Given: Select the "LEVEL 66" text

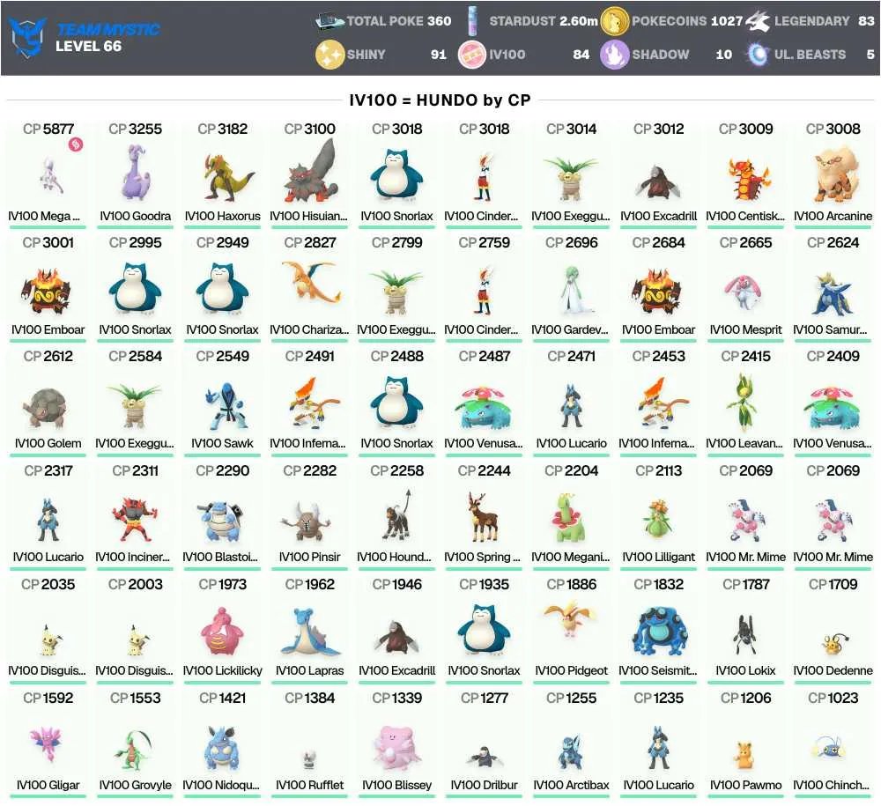Looking at the screenshot, I should [x=88, y=47].
